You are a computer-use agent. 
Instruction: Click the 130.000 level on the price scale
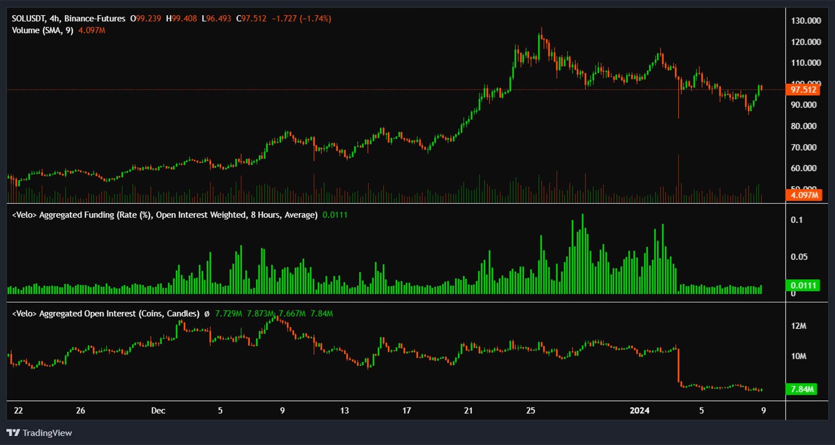tap(806, 20)
